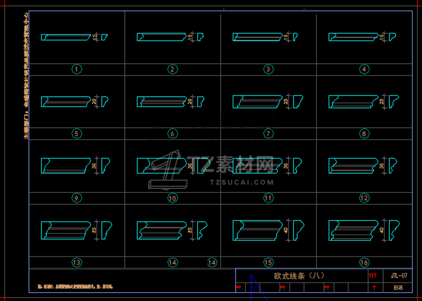
Task: Pick dimension text 30 in cell 12
Action: pyautogui.click(x=381, y=166)
